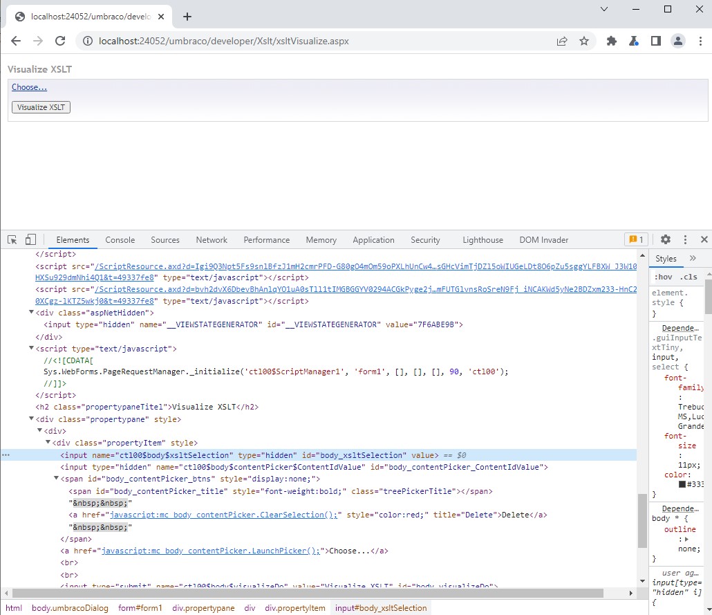
Task: Open the profile avatar menu
Action: (678, 41)
